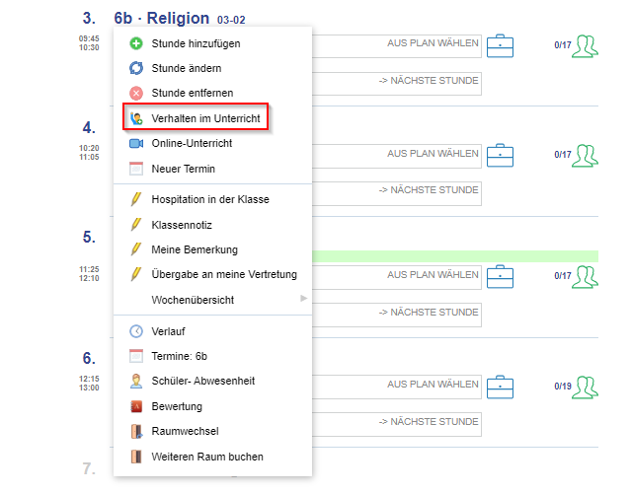The height and width of the screenshot is (494, 631).
Task: Click the Raumwechsel door icon
Action: click(x=136, y=431)
